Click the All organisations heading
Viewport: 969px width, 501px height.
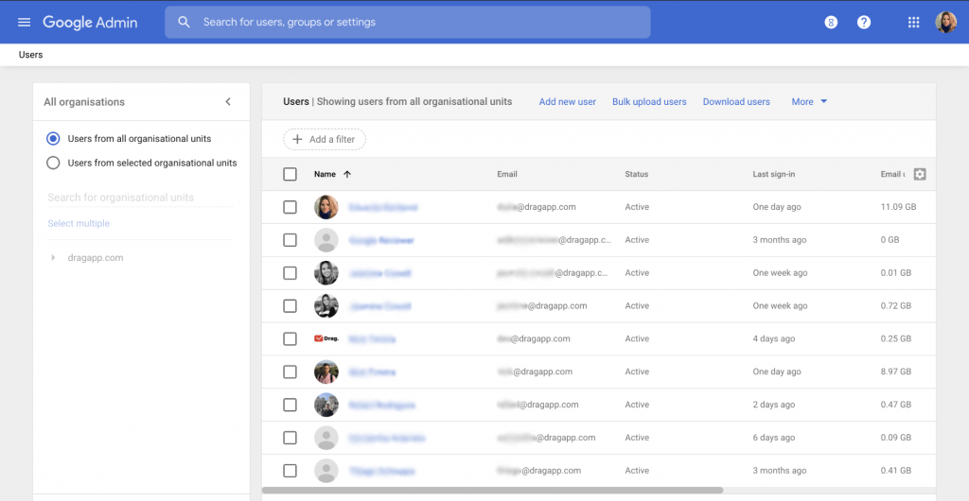pos(84,102)
